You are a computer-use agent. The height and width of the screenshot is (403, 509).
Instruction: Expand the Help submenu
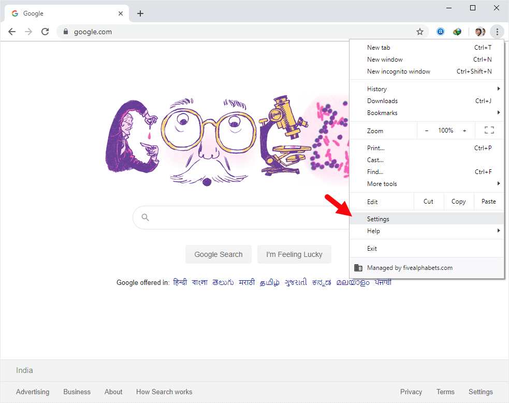click(427, 231)
